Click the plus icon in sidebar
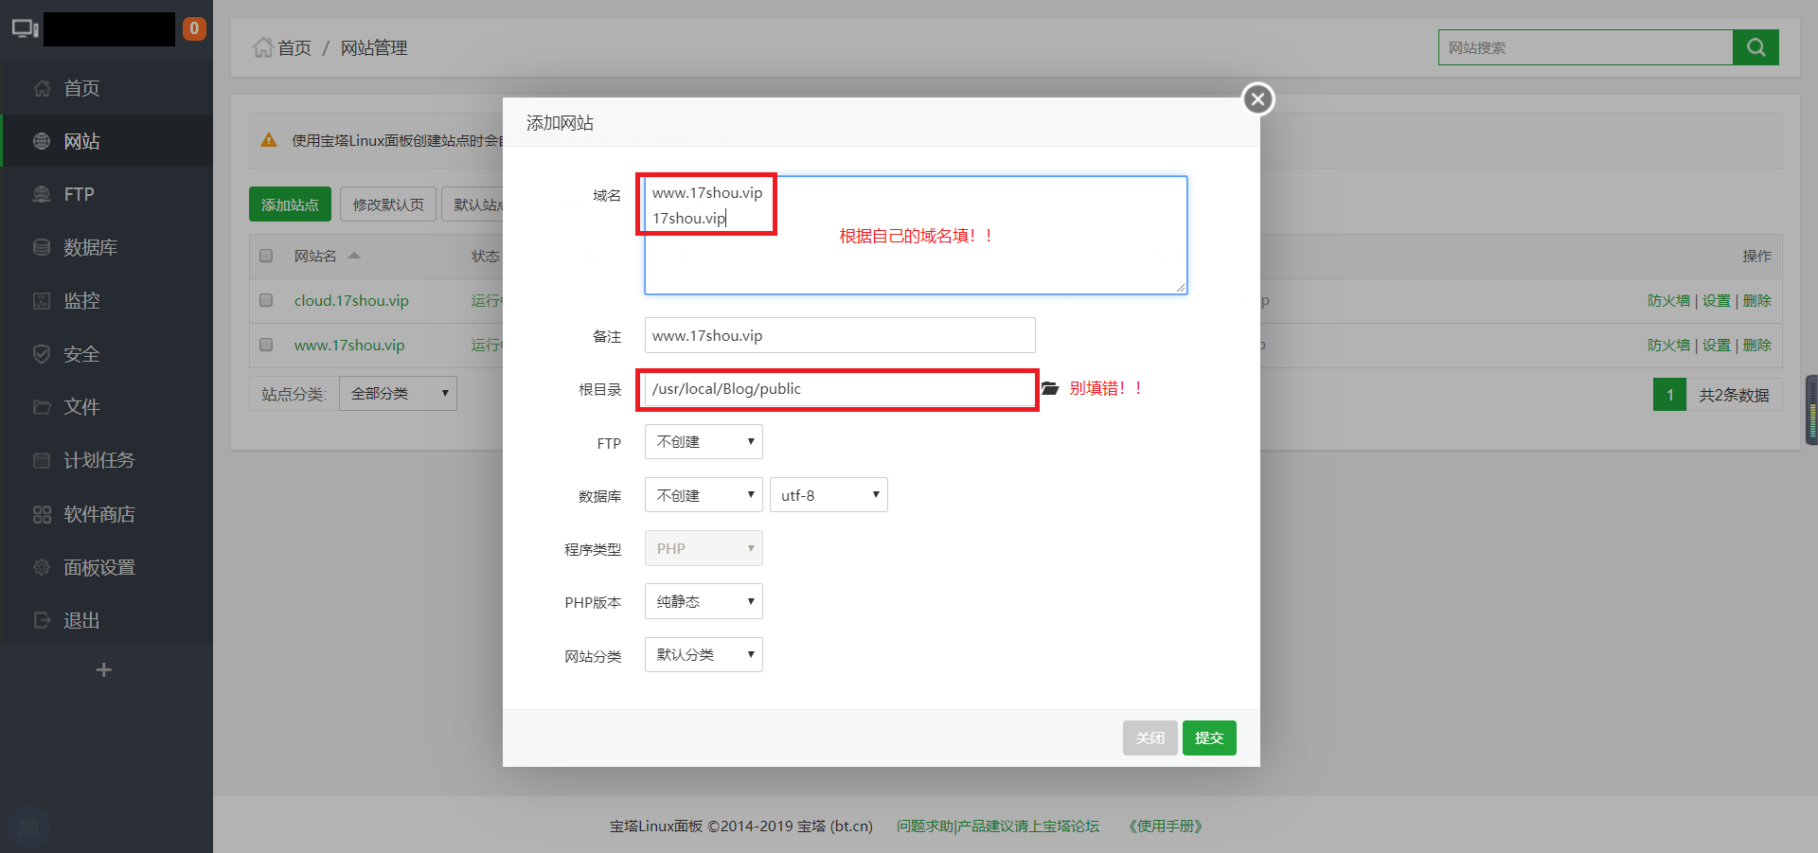 point(104,670)
